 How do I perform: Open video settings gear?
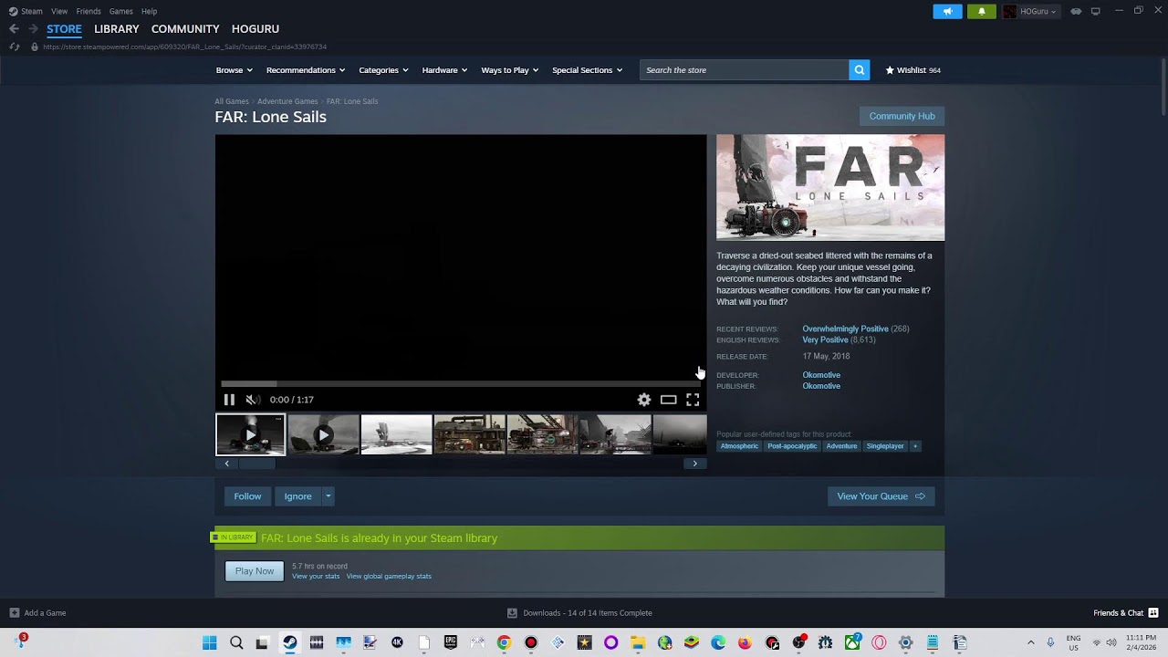[x=644, y=400]
